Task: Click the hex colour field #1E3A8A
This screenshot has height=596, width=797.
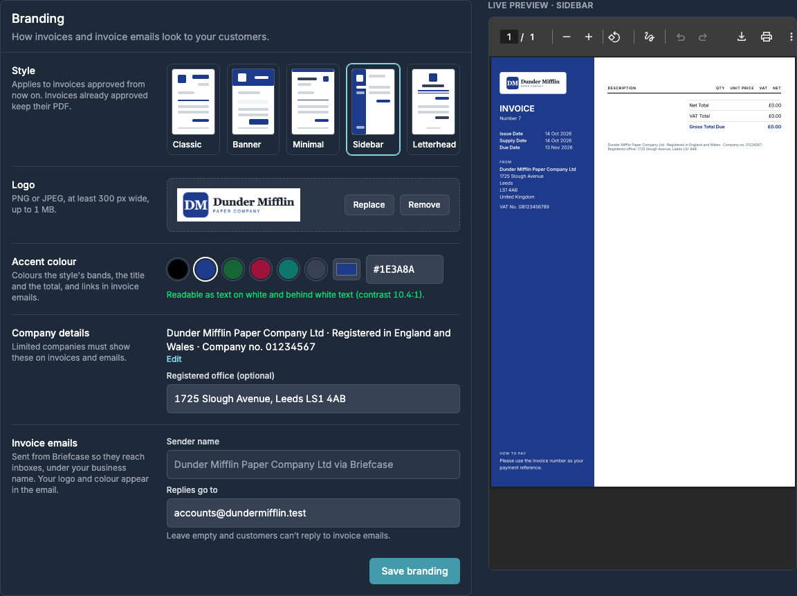Action: click(405, 269)
